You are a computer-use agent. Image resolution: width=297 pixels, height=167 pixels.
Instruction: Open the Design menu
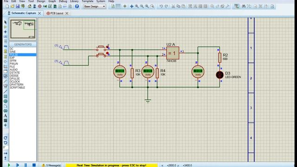point(41,1)
